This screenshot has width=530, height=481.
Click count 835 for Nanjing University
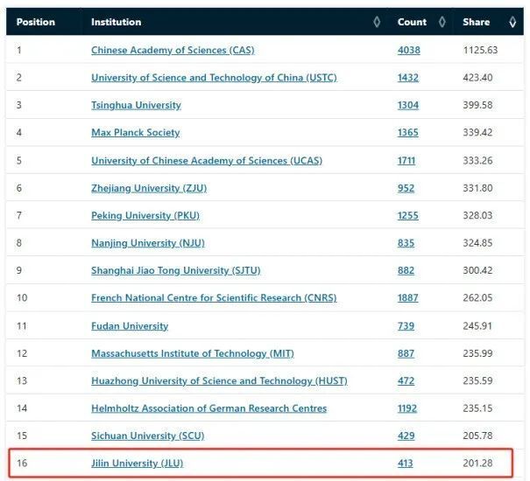pos(406,243)
